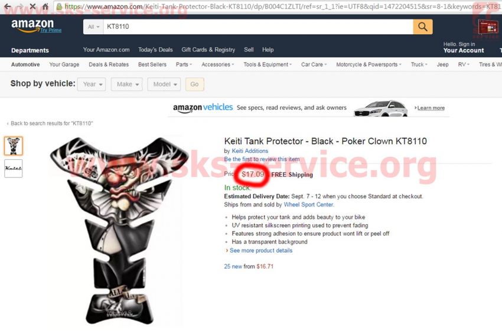Stop page loading with the X icon

coord(32,6)
